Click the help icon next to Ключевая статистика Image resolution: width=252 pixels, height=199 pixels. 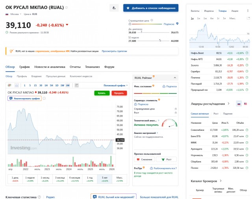pos(39,197)
